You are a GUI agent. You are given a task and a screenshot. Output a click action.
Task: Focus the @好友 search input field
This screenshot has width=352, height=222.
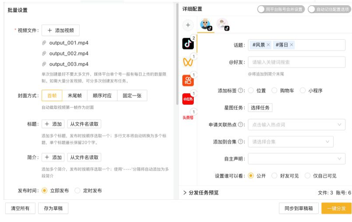click(297, 62)
